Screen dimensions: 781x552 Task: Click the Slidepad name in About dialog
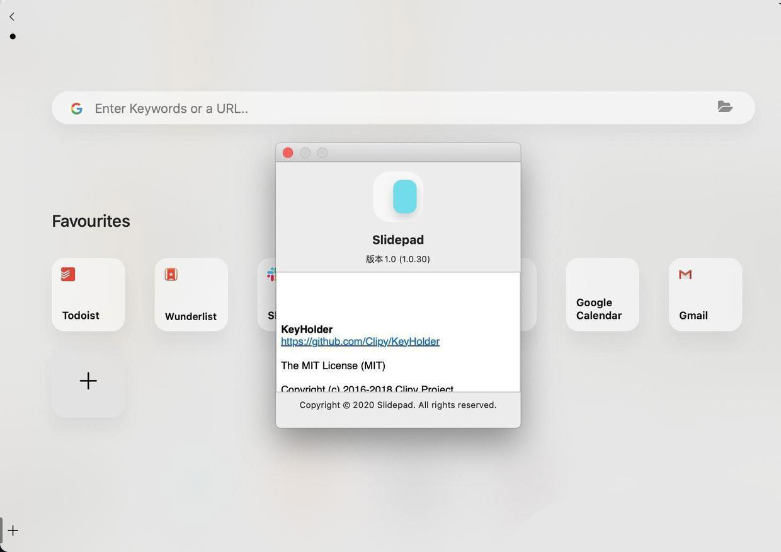[398, 239]
